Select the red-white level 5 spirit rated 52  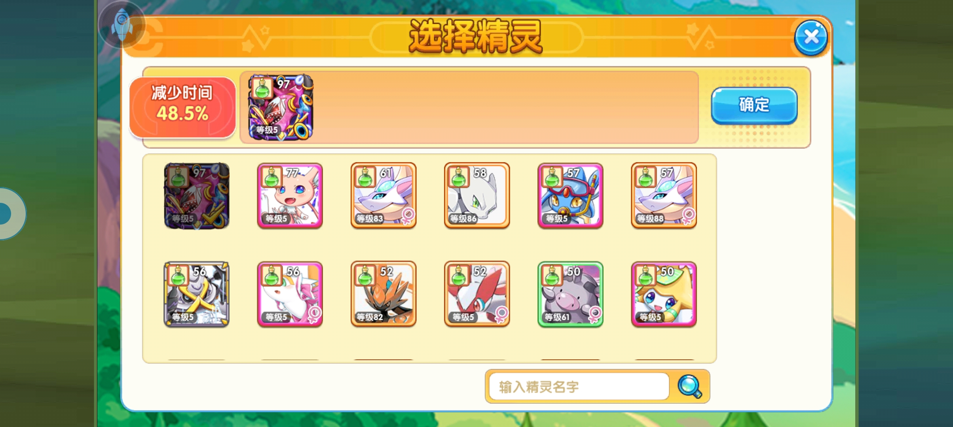(x=477, y=294)
